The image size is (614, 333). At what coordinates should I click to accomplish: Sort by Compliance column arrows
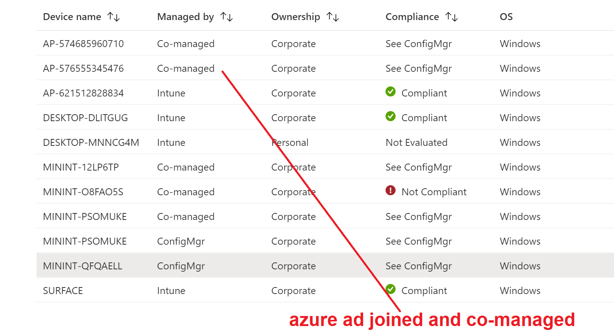[x=452, y=17]
